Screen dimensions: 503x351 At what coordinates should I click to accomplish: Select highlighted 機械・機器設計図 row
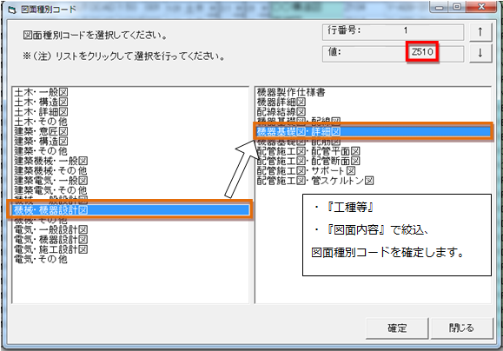(130, 210)
